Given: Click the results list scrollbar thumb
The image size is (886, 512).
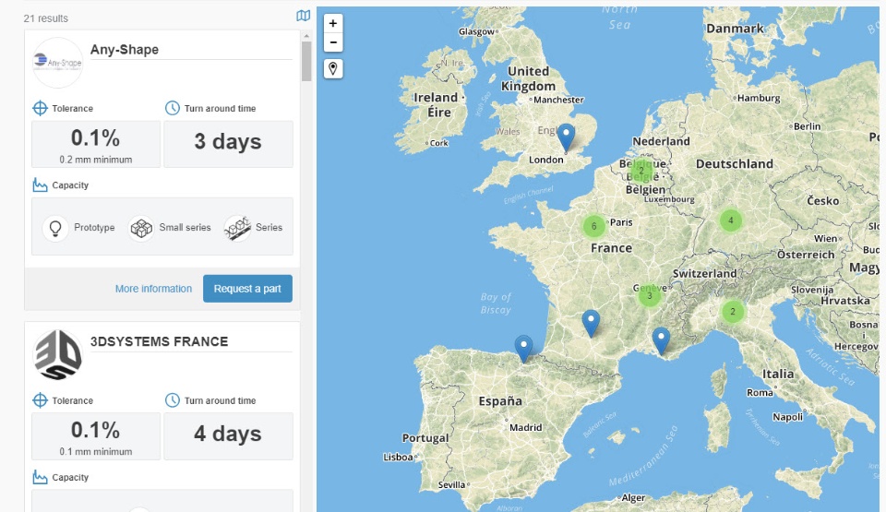Looking at the screenshot, I should pos(306,61).
